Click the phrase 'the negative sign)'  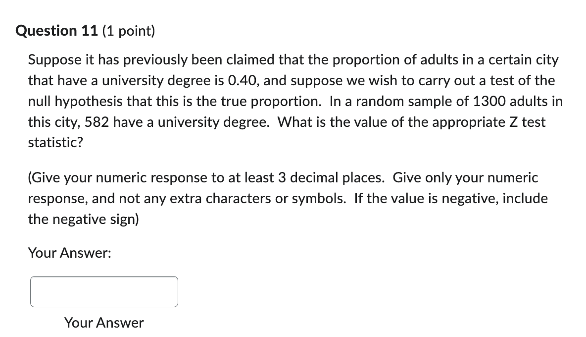(x=83, y=219)
